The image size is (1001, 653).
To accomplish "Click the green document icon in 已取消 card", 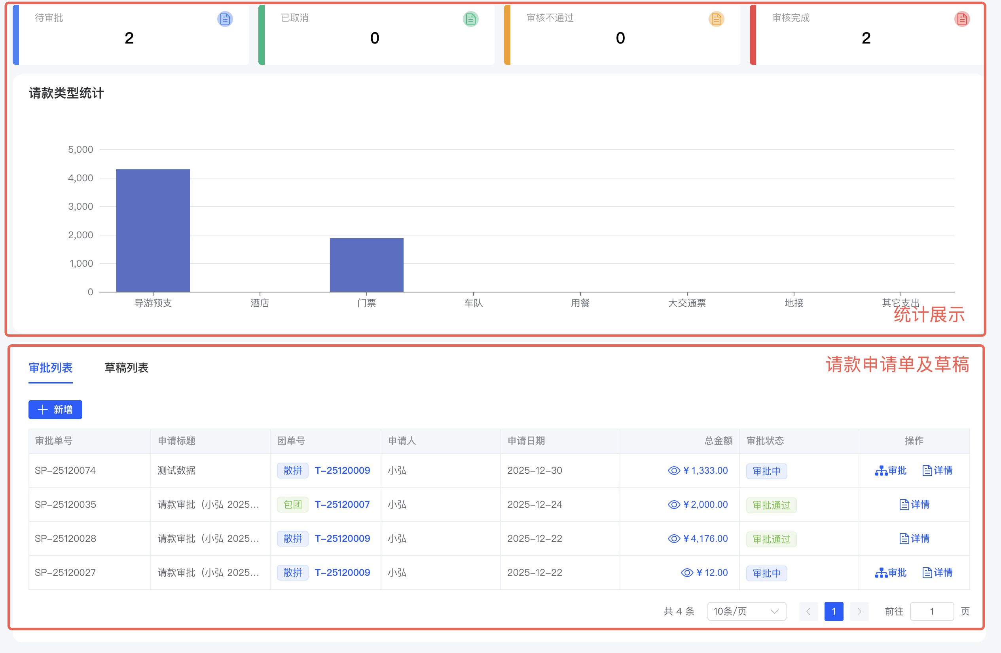I will [x=471, y=19].
